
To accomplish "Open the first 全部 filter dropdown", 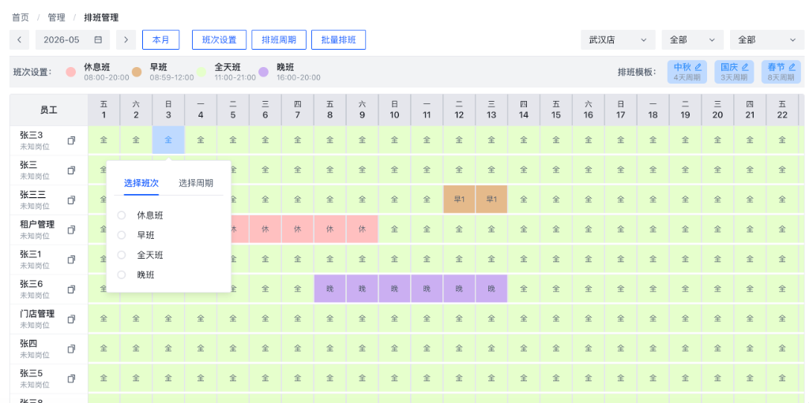I will coord(692,39).
